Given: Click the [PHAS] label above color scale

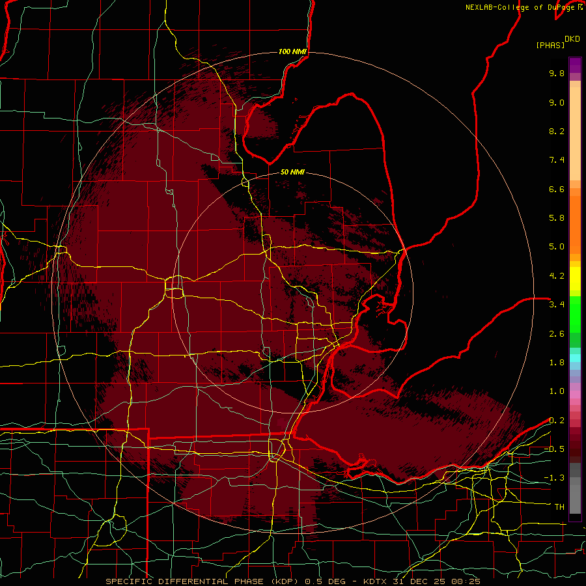Looking at the screenshot, I should [550, 45].
